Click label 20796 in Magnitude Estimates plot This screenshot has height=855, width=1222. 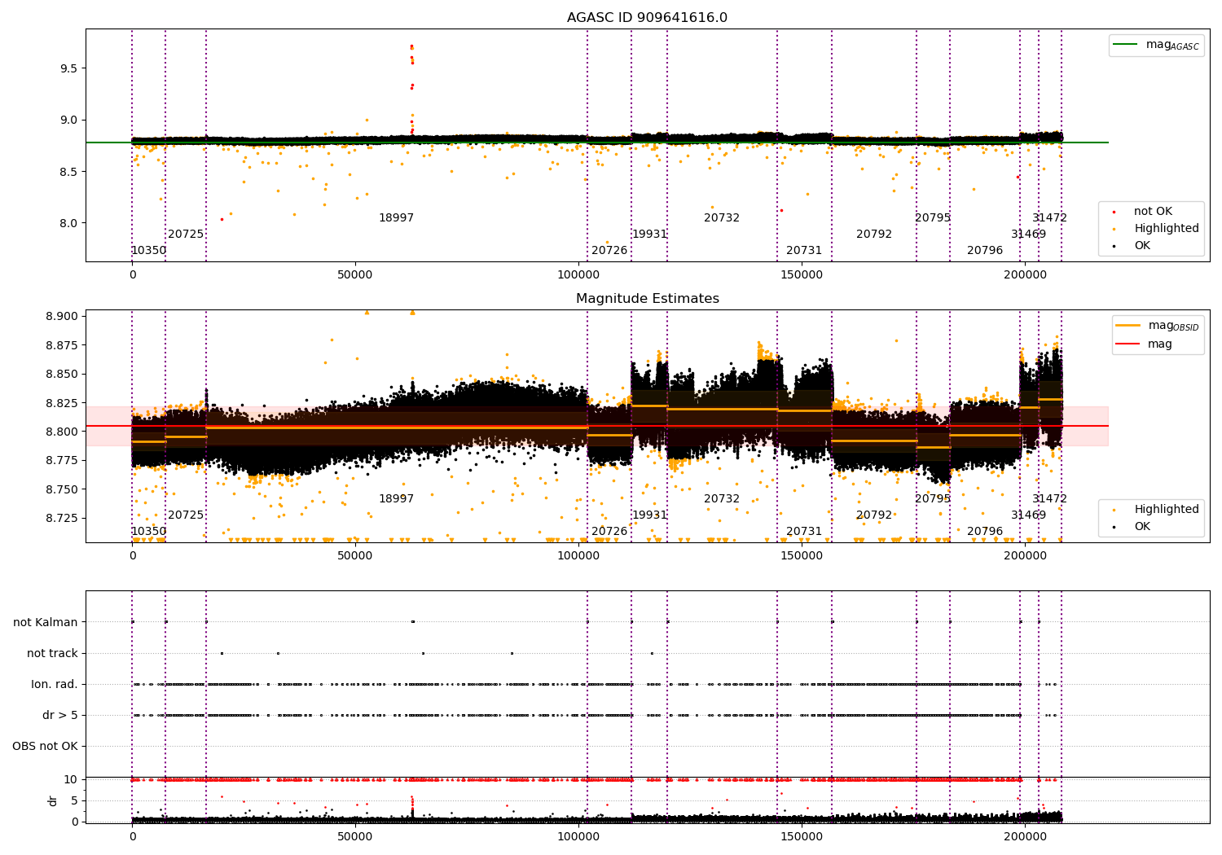pyautogui.click(x=985, y=532)
